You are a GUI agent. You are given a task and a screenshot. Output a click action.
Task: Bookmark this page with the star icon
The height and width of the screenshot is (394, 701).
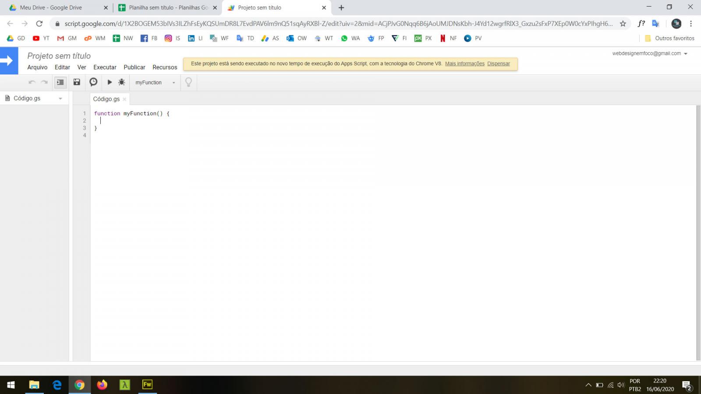(x=623, y=24)
